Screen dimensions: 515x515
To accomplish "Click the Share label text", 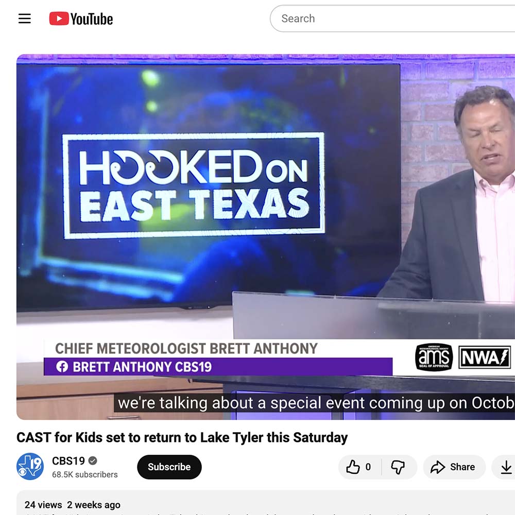I will pyautogui.click(x=462, y=467).
